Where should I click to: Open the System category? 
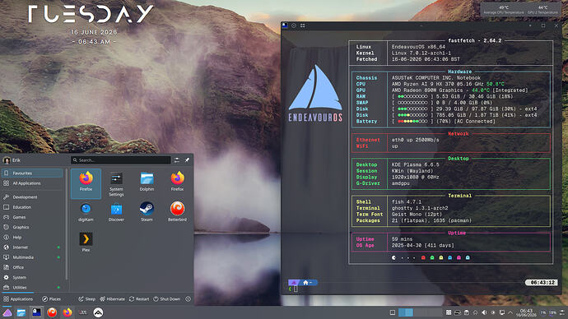(32, 277)
